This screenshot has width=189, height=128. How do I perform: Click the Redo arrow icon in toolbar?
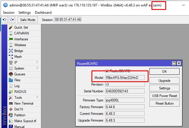pyautogui.click(x=12, y=20)
